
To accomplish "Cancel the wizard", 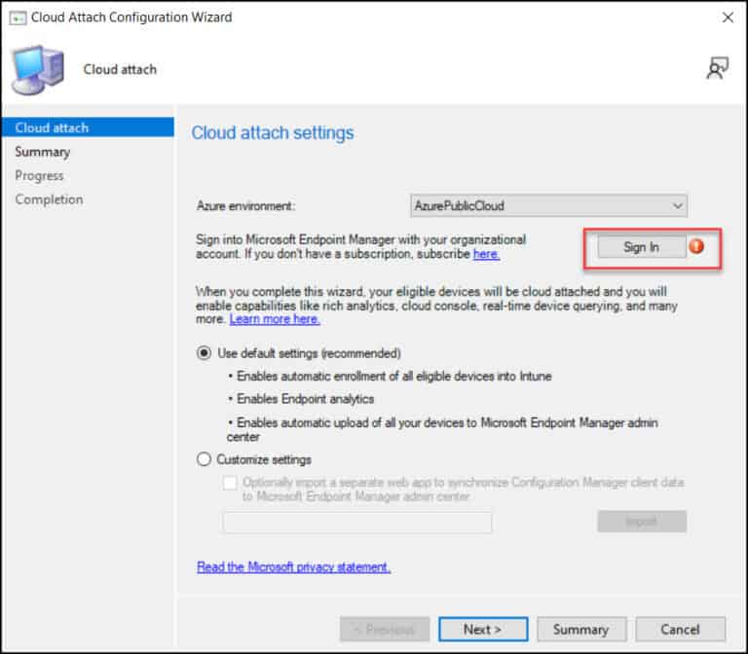I will (x=680, y=630).
